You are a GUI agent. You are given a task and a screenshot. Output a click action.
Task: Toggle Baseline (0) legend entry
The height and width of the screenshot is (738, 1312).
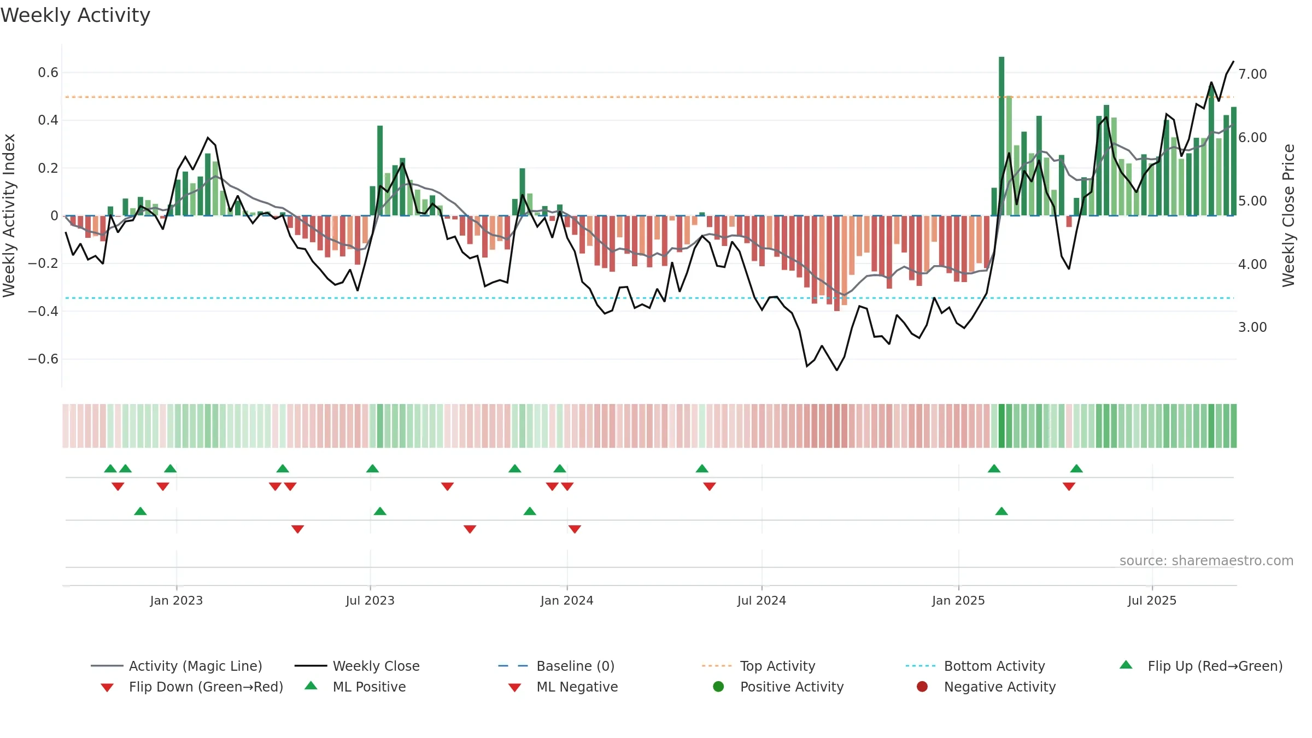[x=557, y=666]
